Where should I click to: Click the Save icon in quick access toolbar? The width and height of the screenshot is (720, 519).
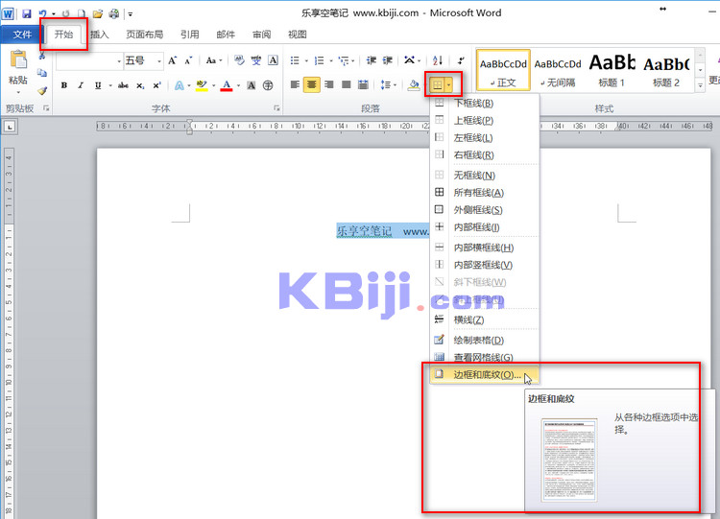coord(27,13)
